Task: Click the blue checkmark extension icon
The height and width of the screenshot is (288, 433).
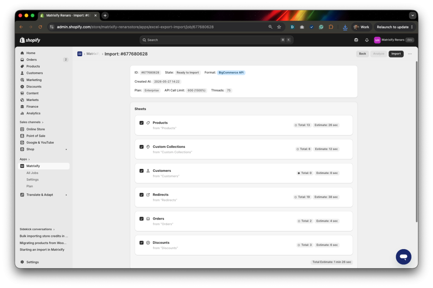Action: 312,27
